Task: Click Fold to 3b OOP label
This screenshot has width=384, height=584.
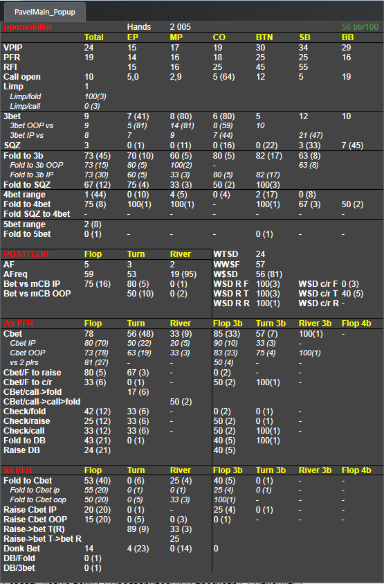Action: [37, 165]
